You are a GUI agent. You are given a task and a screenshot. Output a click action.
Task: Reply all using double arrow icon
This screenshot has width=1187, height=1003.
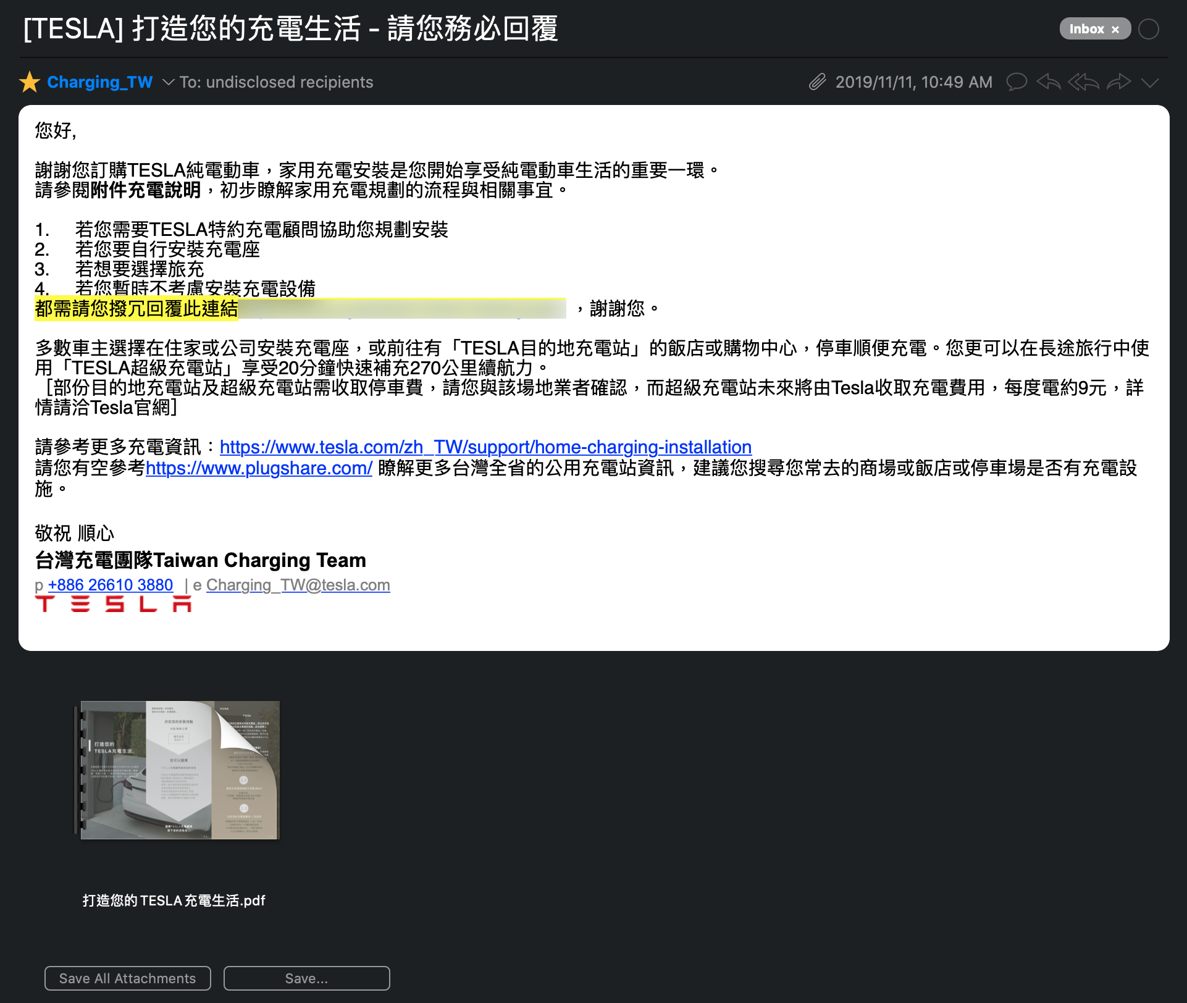(x=1084, y=82)
